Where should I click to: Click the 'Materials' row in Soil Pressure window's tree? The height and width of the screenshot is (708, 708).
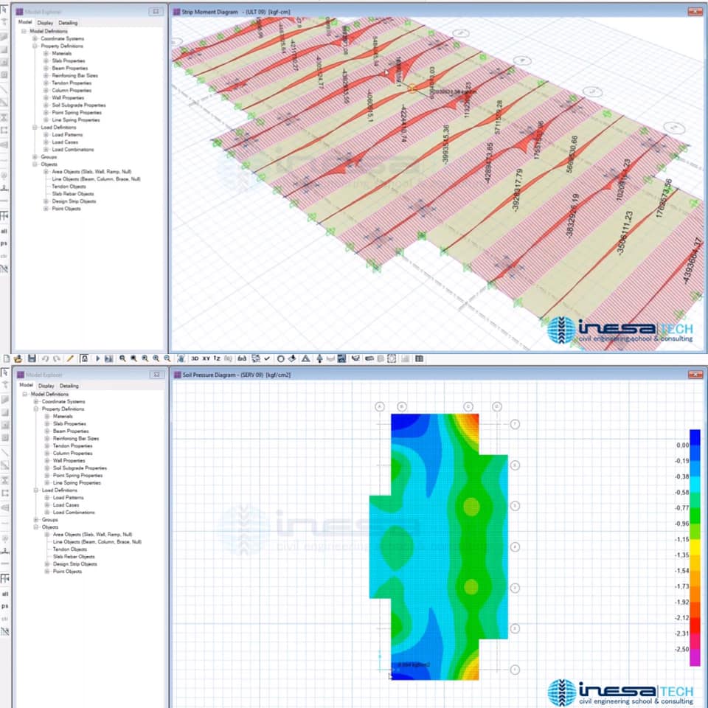click(63, 416)
